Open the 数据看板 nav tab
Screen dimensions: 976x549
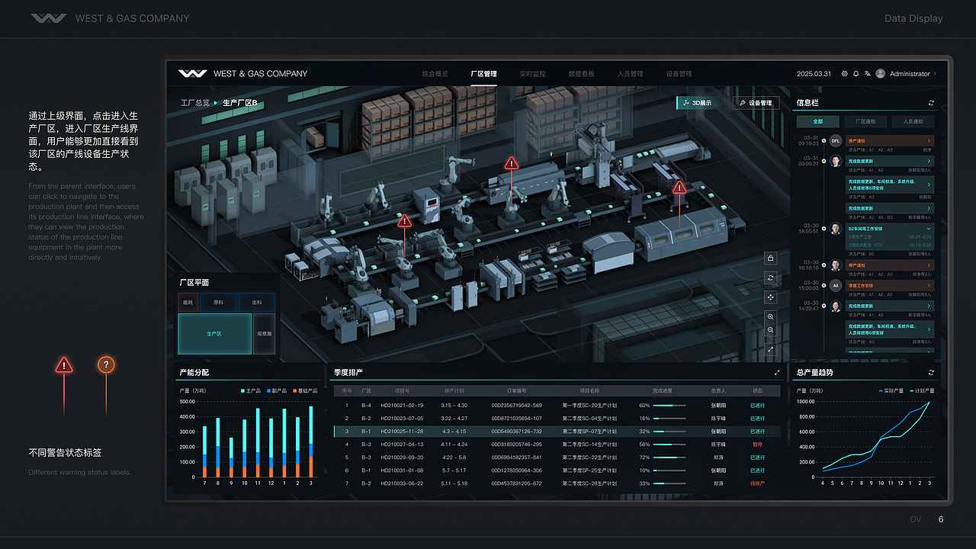[x=582, y=74]
